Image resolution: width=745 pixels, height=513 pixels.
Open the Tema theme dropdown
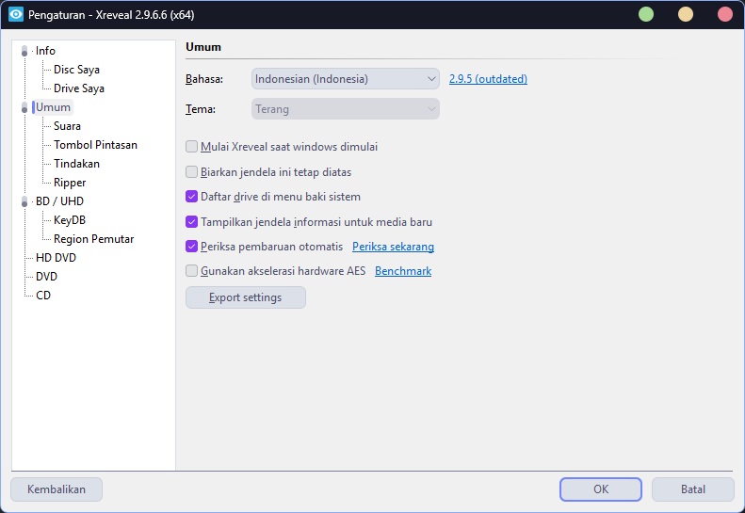pyautogui.click(x=346, y=109)
